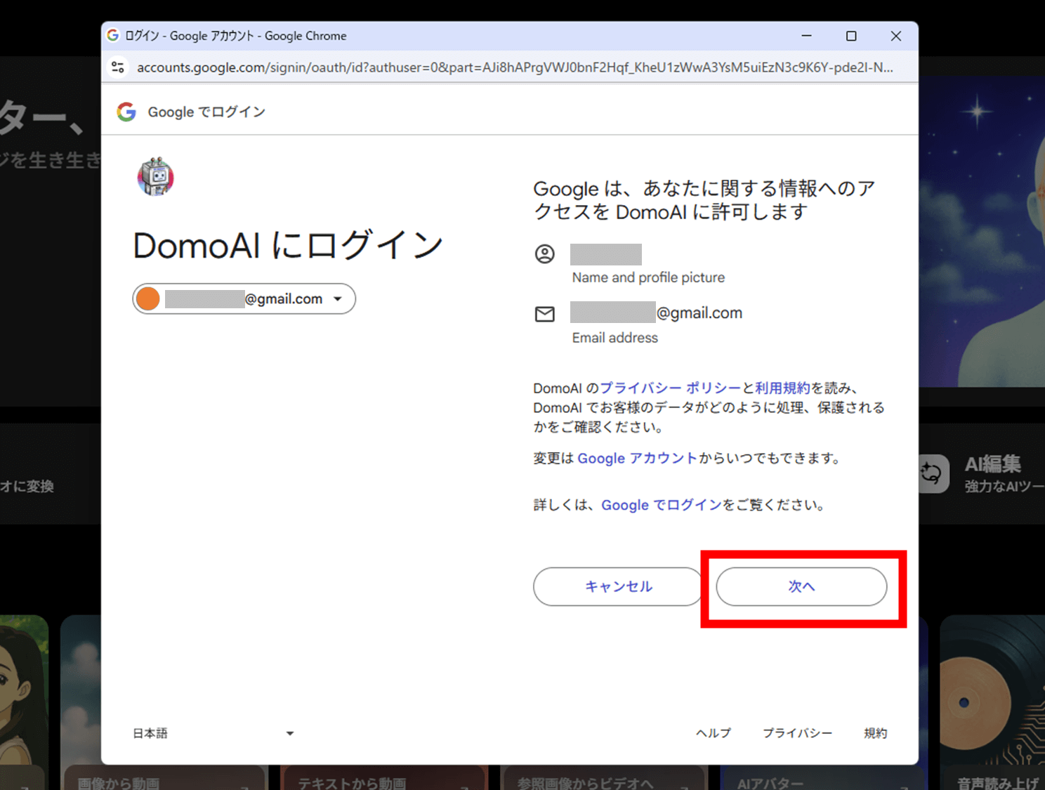This screenshot has width=1045, height=790.
Task: Click the 次へ button
Action: pos(801,586)
